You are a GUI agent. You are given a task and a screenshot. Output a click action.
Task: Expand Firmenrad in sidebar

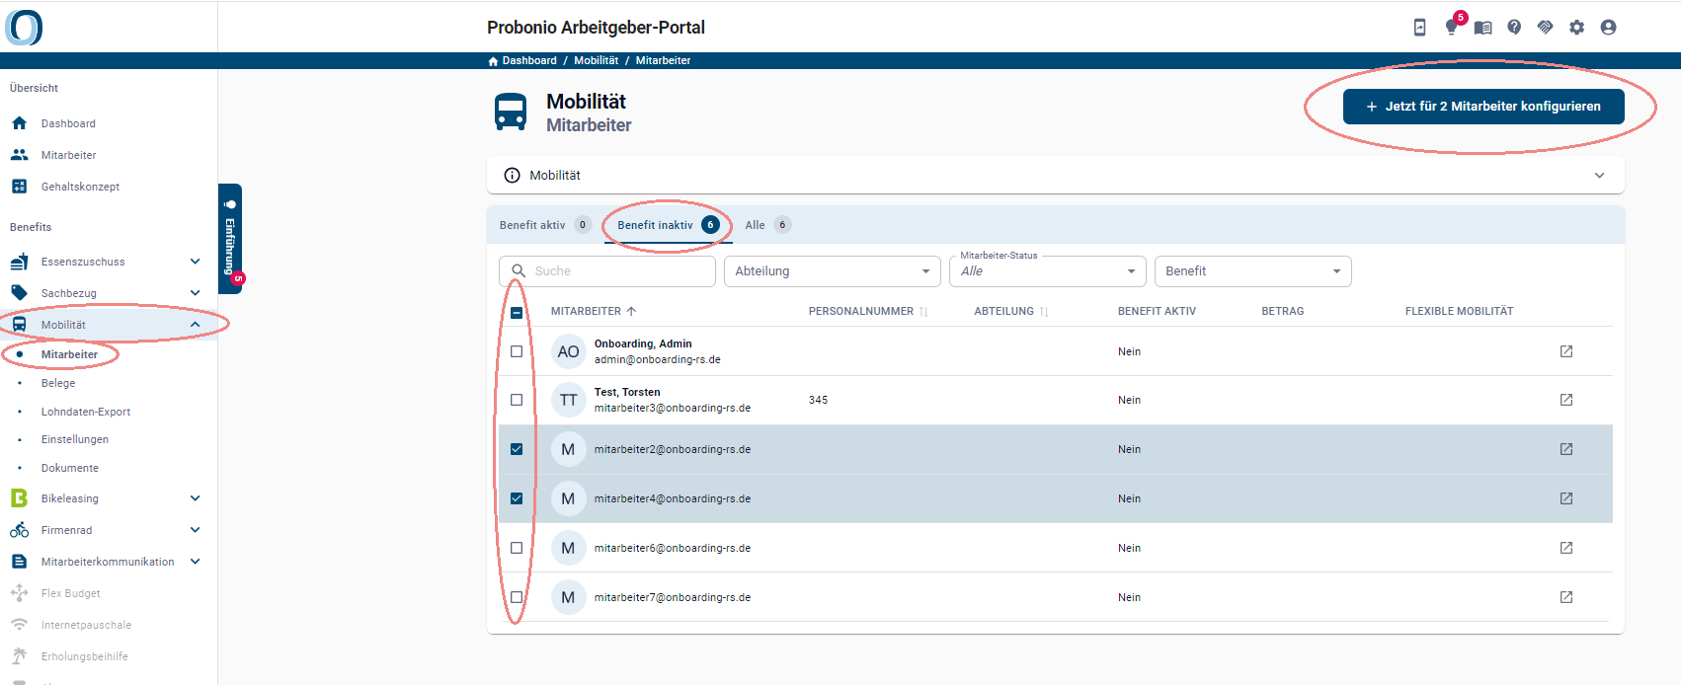tap(195, 530)
